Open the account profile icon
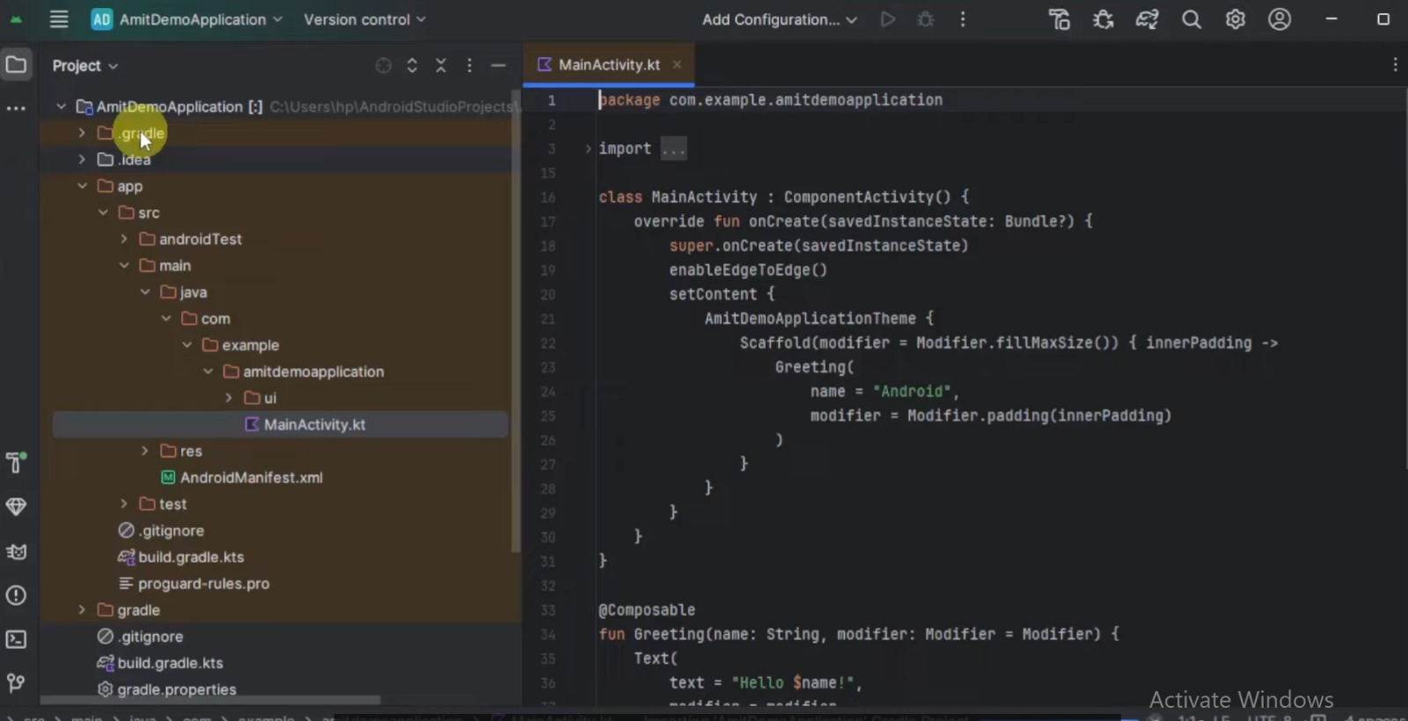This screenshot has width=1408, height=721. [x=1280, y=19]
